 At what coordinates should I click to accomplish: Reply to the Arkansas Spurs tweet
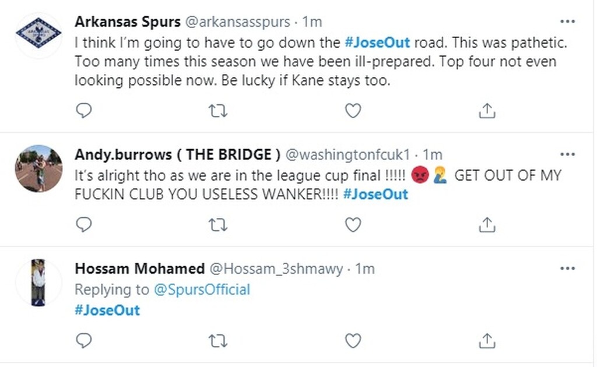pos(85,110)
